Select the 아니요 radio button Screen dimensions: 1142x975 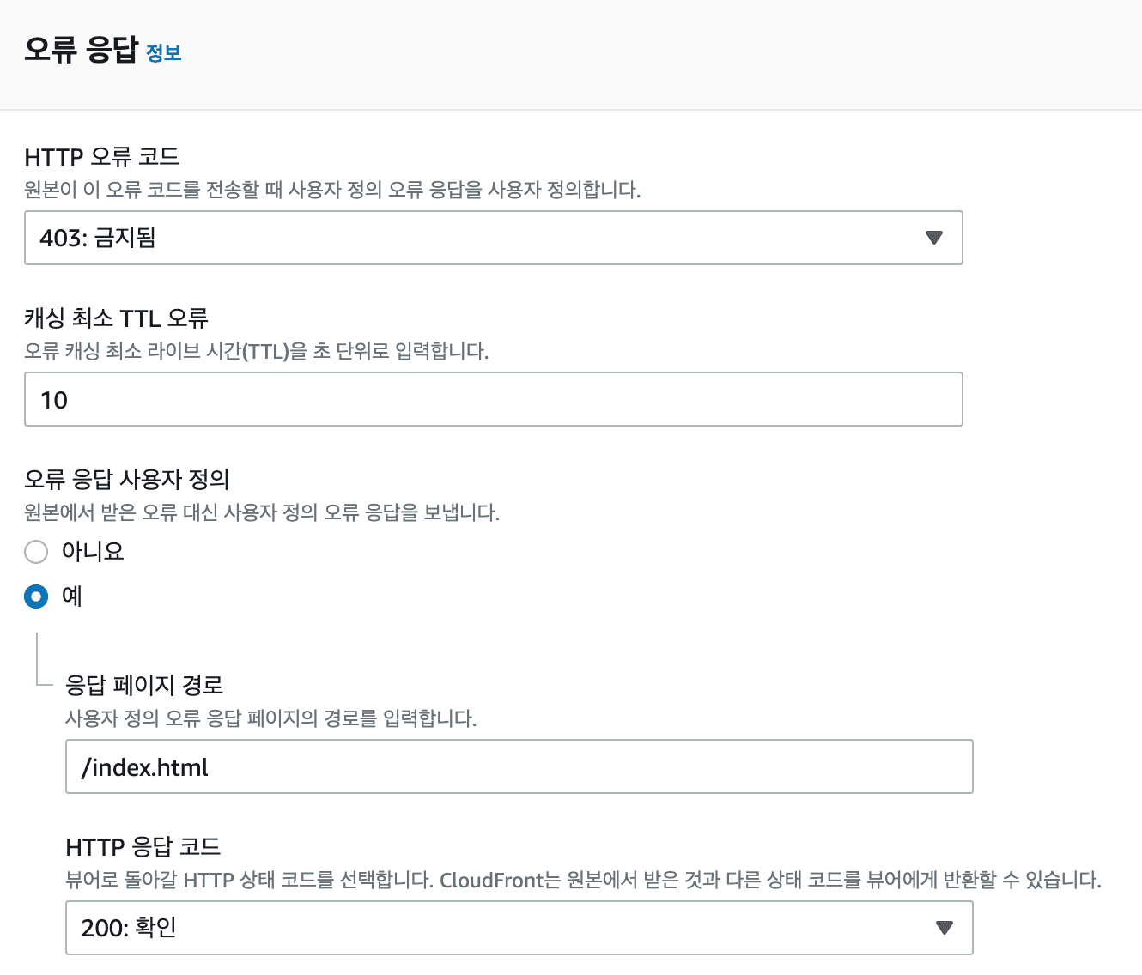point(36,552)
